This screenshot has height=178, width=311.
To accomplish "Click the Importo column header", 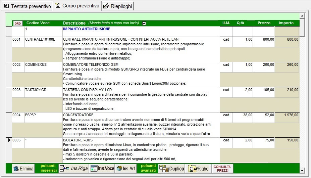I will coord(286,23).
